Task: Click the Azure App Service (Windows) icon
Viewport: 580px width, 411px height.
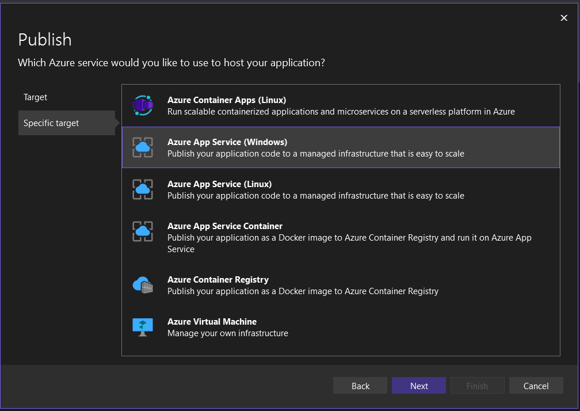Action: coord(143,147)
